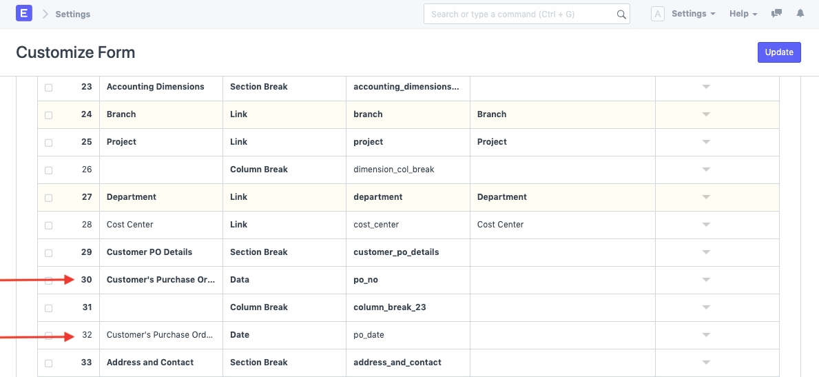
Task: Go to Settings breadcrumb link
Action: point(72,14)
